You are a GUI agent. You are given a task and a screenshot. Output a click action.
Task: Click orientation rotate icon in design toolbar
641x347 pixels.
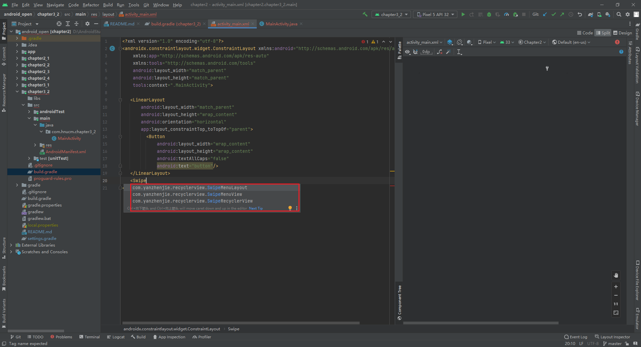[460, 42]
